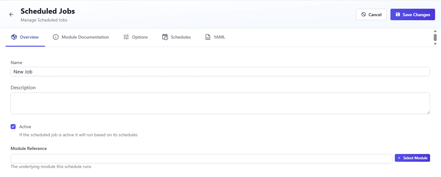
Task: Go back using the left arrow icon
Action: (x=11, y=15)
